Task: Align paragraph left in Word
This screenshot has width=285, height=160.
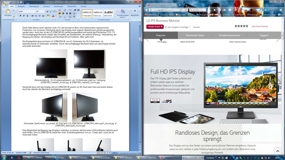Action: pos(60,13)
